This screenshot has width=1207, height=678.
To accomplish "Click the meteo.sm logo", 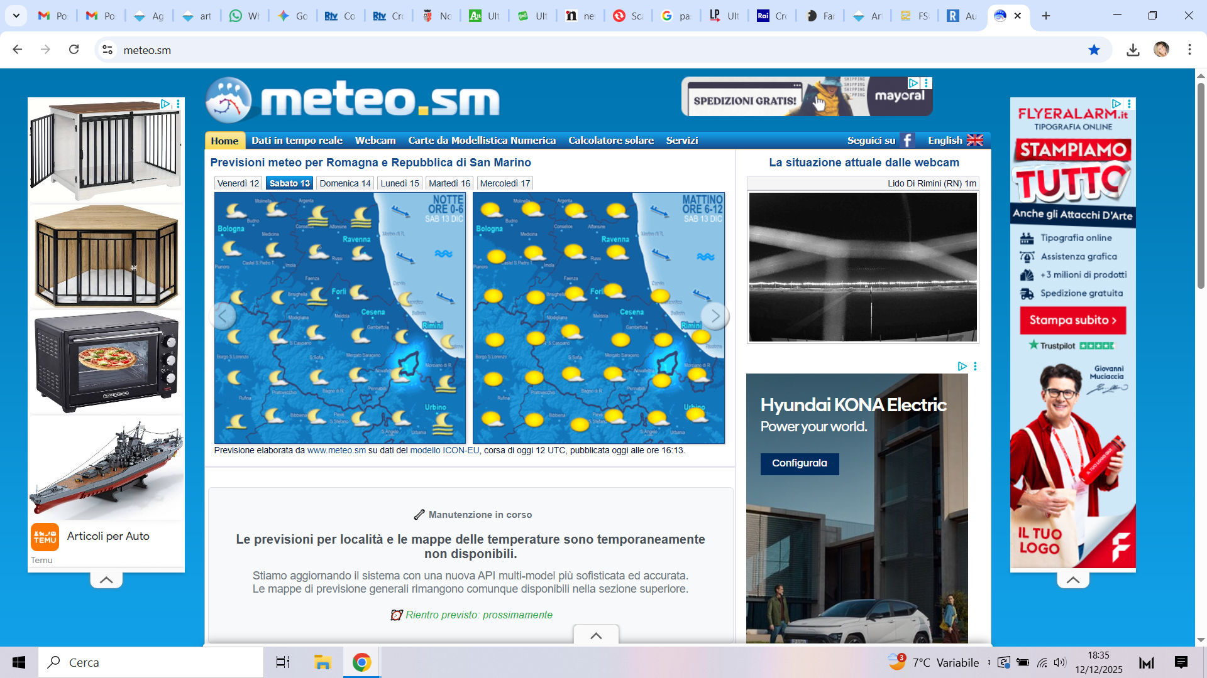I will coord(353,100).
